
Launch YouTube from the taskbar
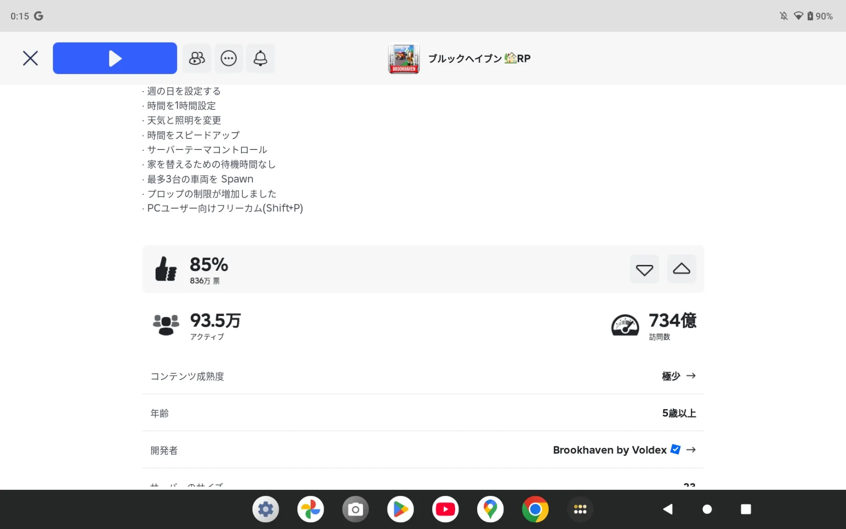(445, 509)
